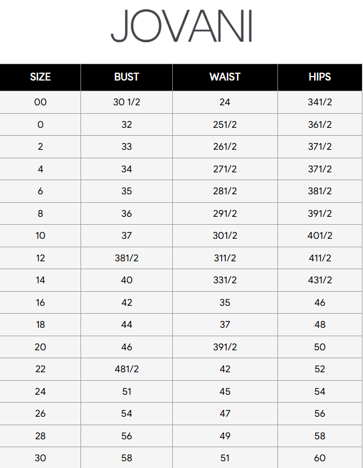The width and height of the screenshot is (363, 468).
Task: Click the size 00 cell
Action: click(x=41, y=102)
